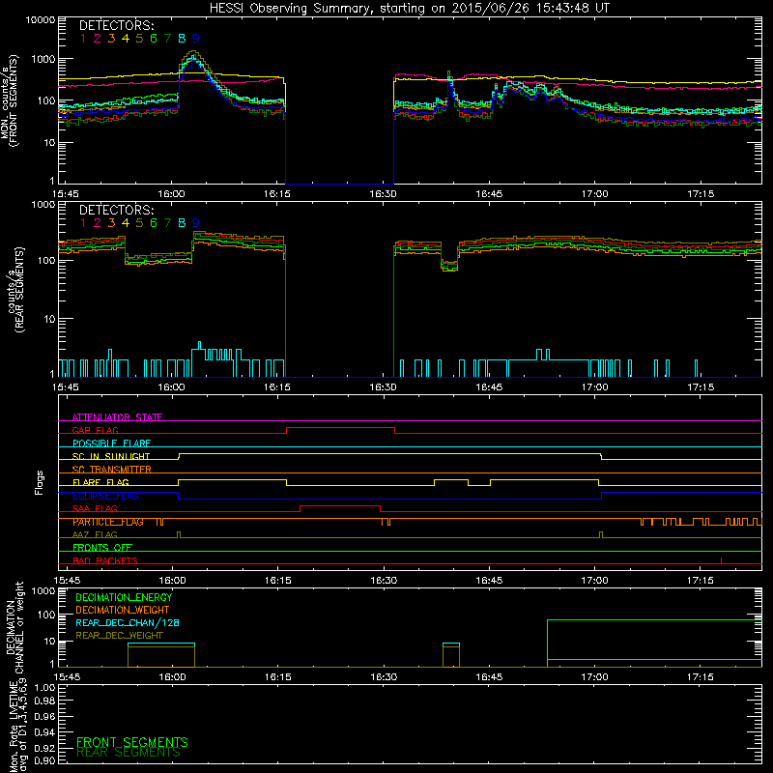
Task: Click the 0.94 value on the livetime y-axis
Action: pyautogui.click(x=44, y=731)
